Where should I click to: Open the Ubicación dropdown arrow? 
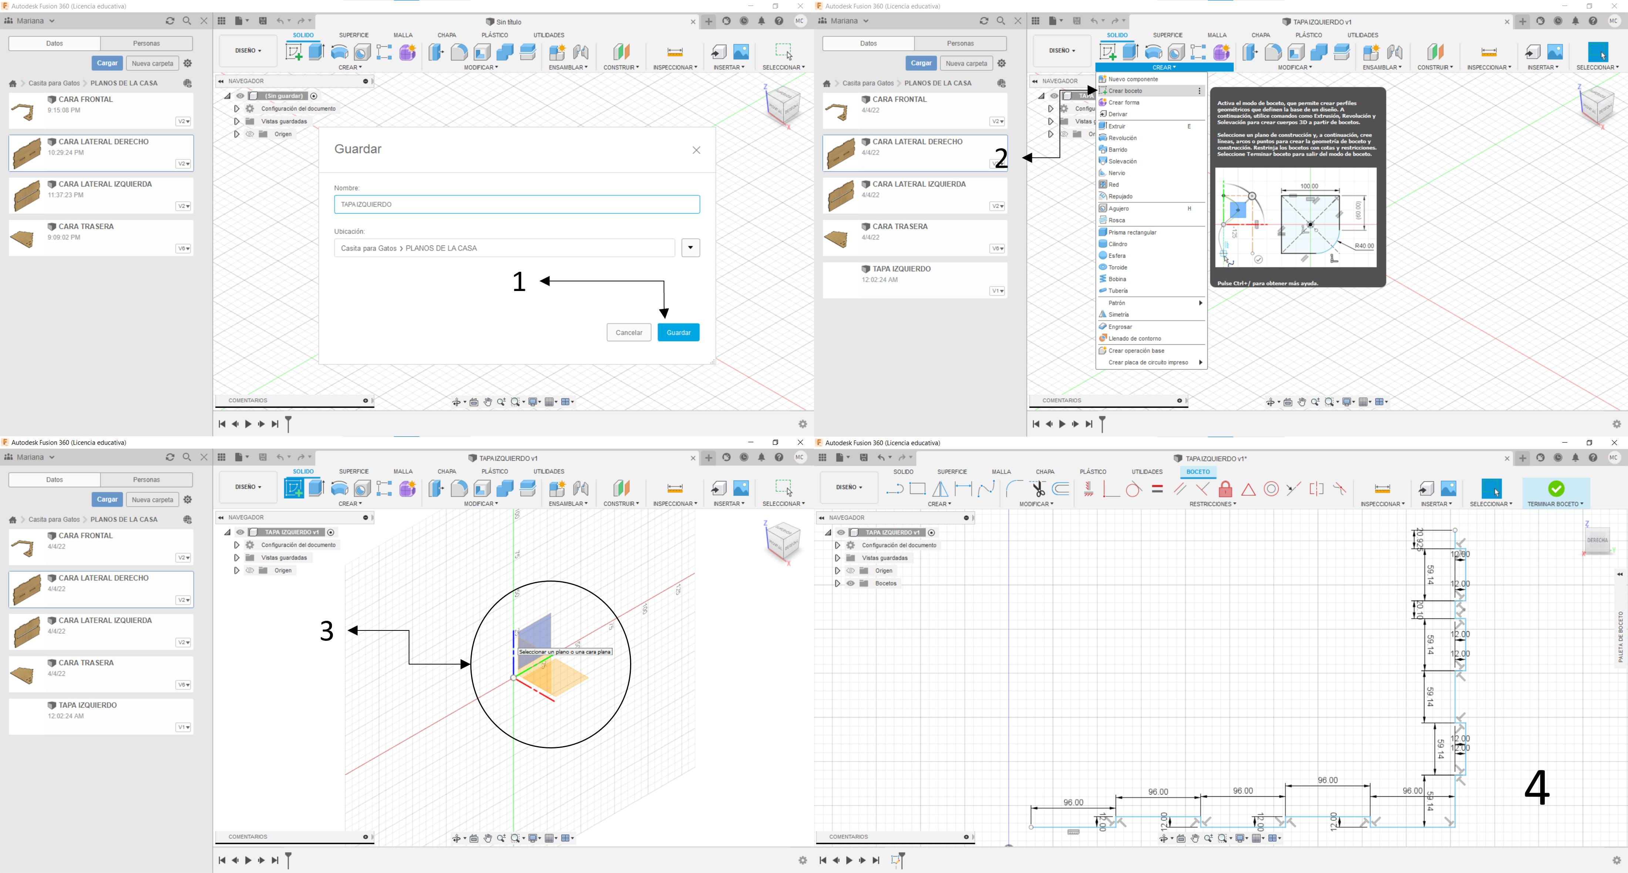pyautogui.click(x=690, y=248)
